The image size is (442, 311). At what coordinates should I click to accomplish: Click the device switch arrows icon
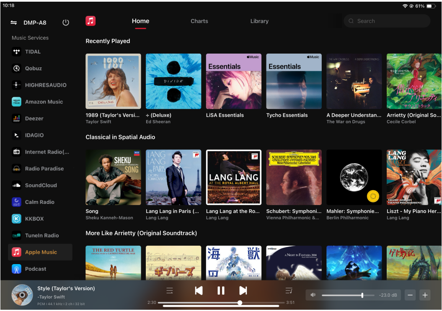click(13, 23)
